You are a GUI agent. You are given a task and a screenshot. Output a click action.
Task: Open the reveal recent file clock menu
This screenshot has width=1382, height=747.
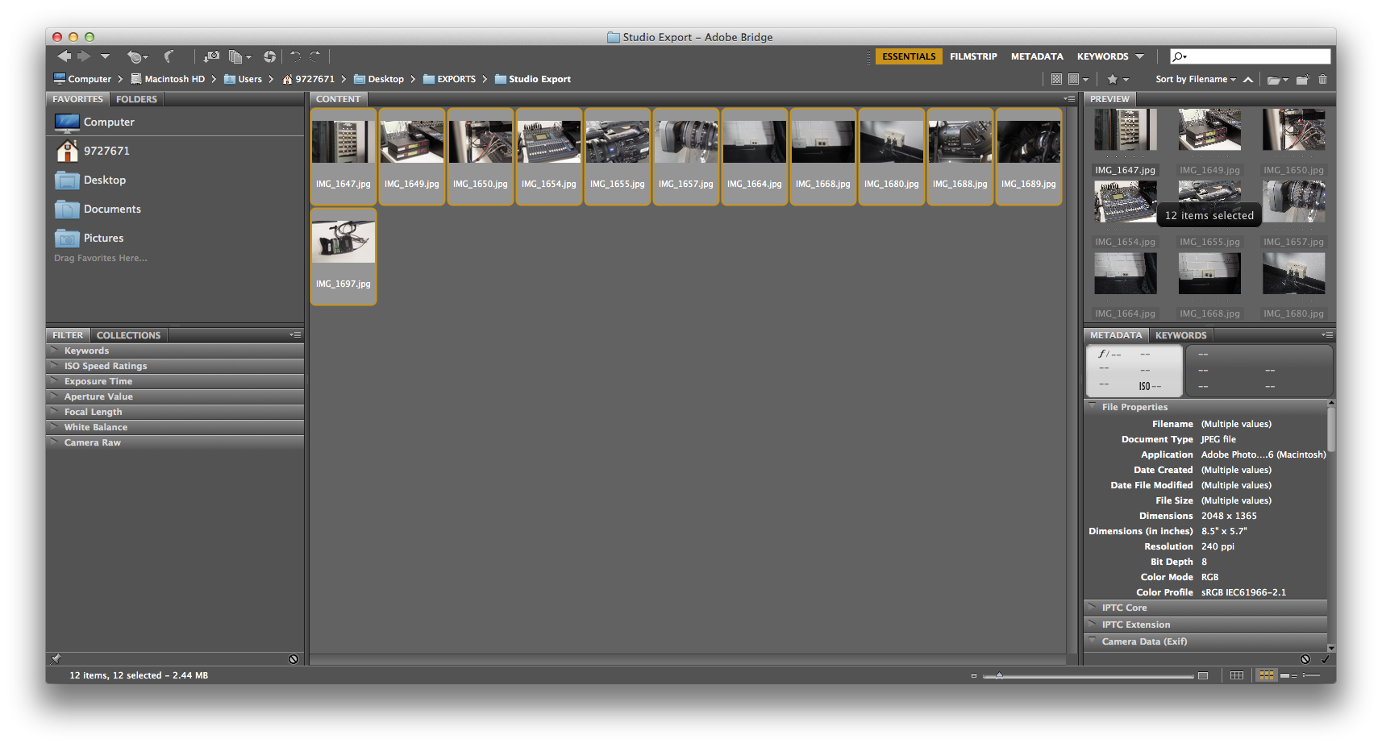click(137, 56)
